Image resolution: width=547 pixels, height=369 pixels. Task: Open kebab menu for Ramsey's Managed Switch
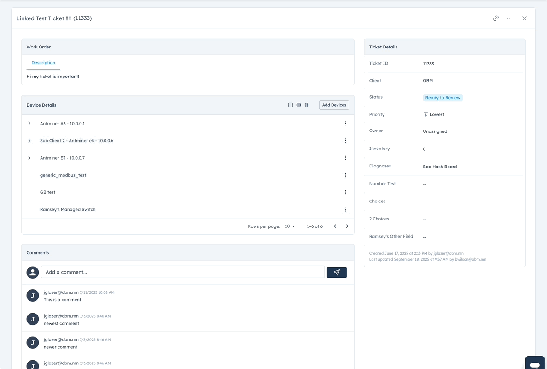pos(345,209)
